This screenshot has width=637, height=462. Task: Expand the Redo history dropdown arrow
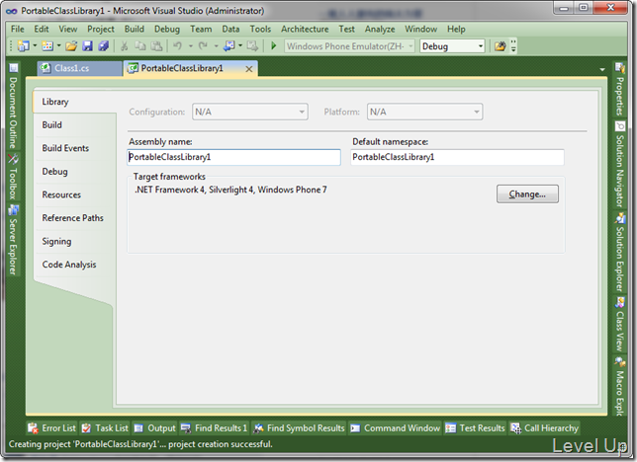pos(216,46)
